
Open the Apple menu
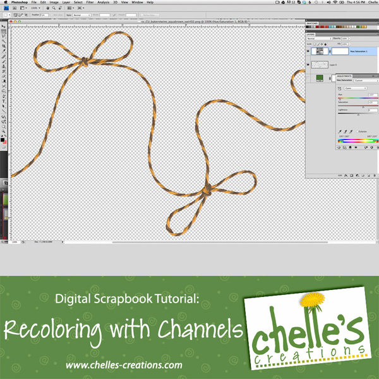tap(6, 2)
